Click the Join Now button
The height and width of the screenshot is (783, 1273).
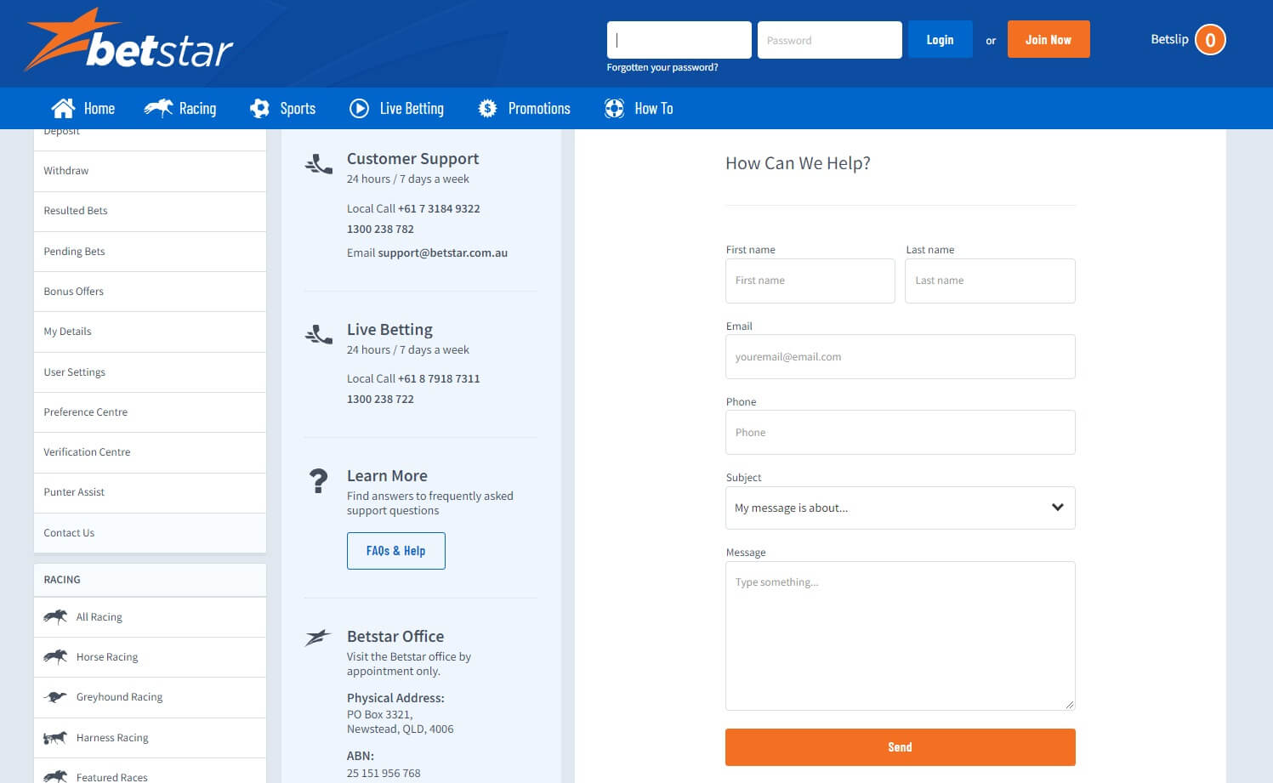pyautogui.click(x=1049, y=40)
